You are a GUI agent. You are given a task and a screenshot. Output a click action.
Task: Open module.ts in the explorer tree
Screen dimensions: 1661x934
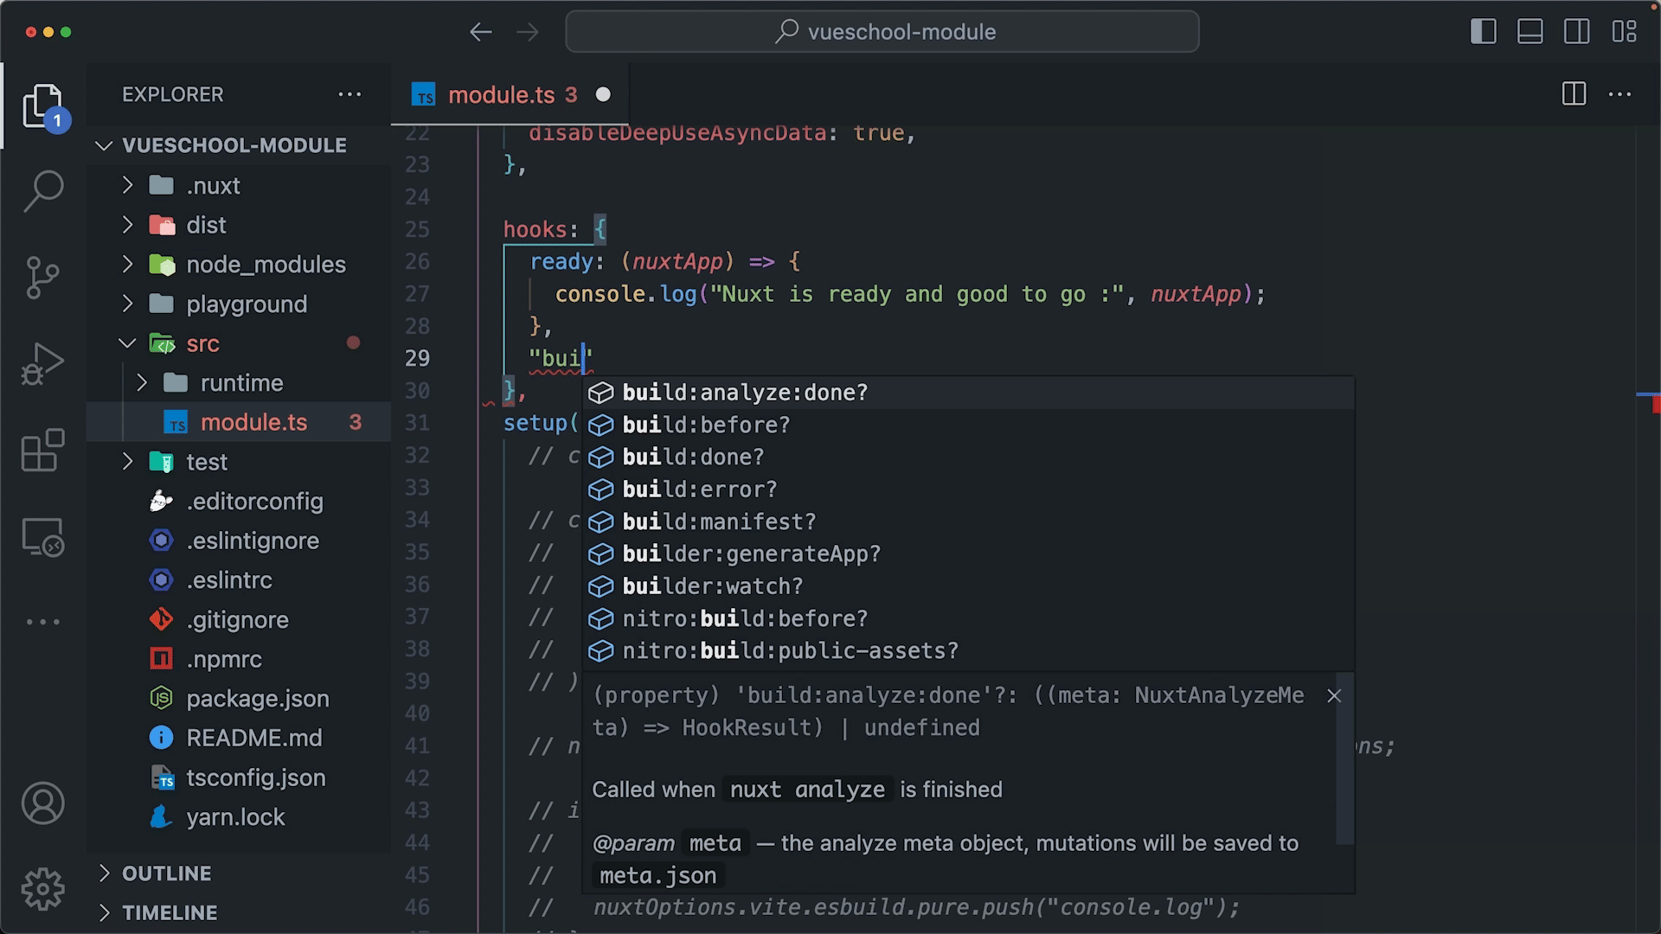point(239,422)
